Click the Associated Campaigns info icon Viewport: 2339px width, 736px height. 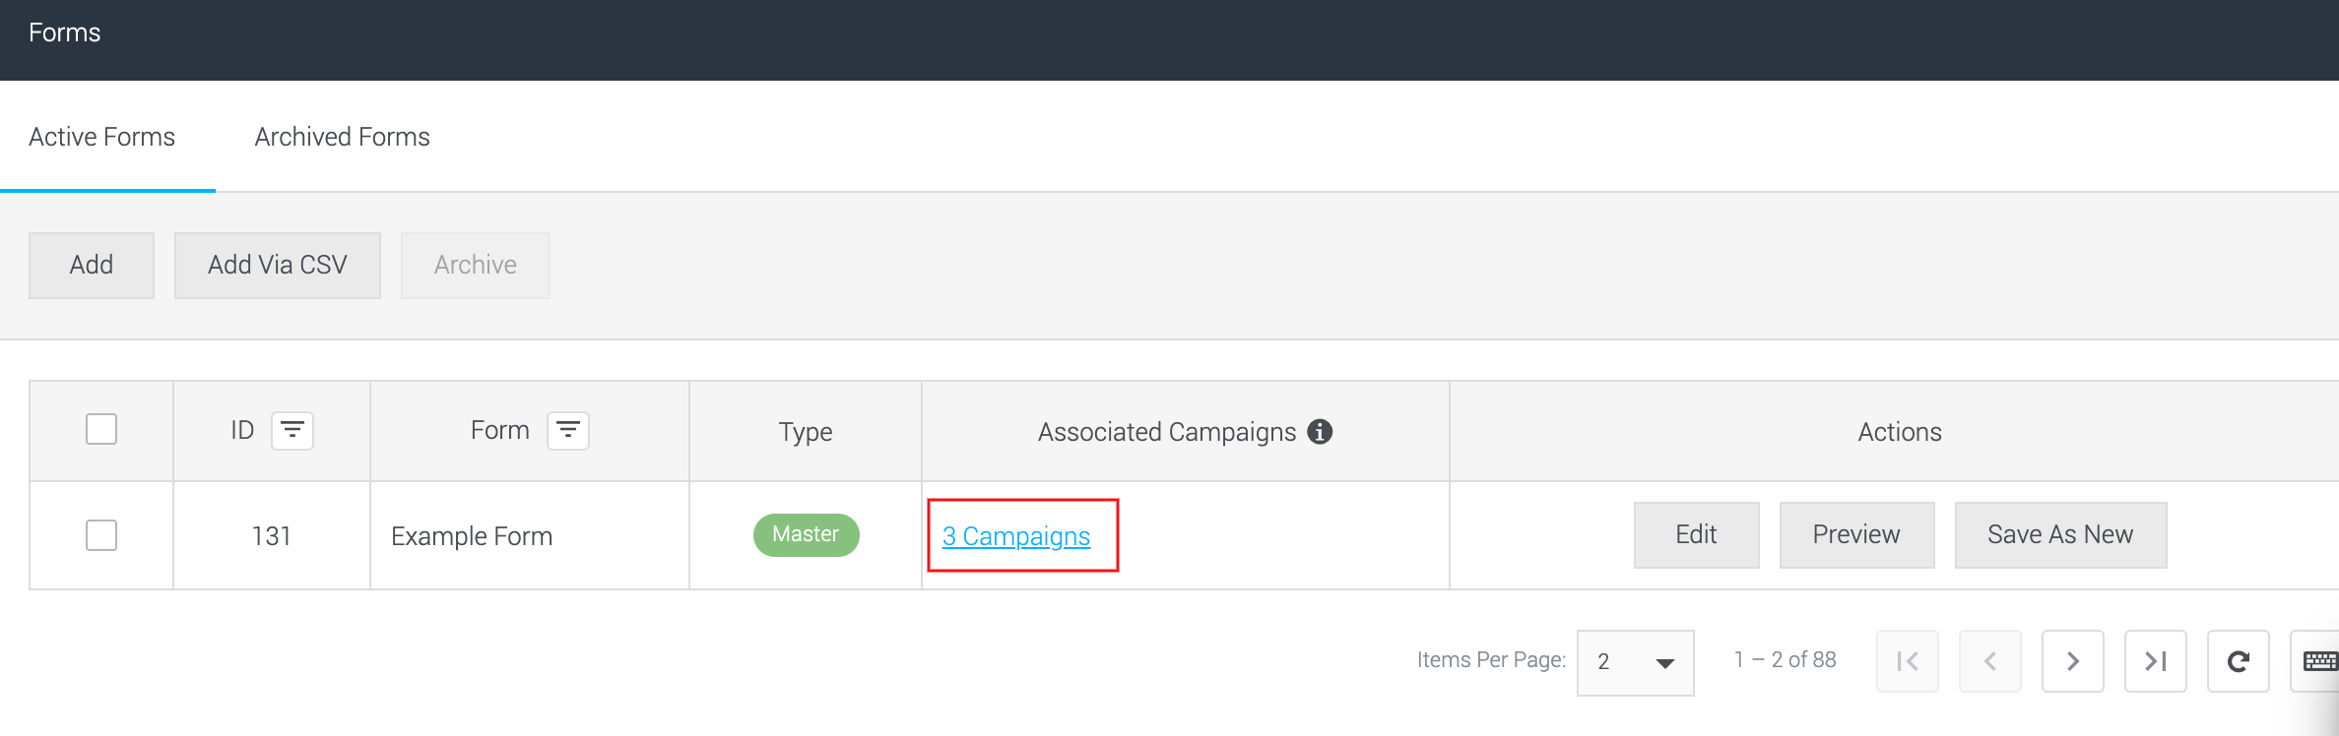1320,431
